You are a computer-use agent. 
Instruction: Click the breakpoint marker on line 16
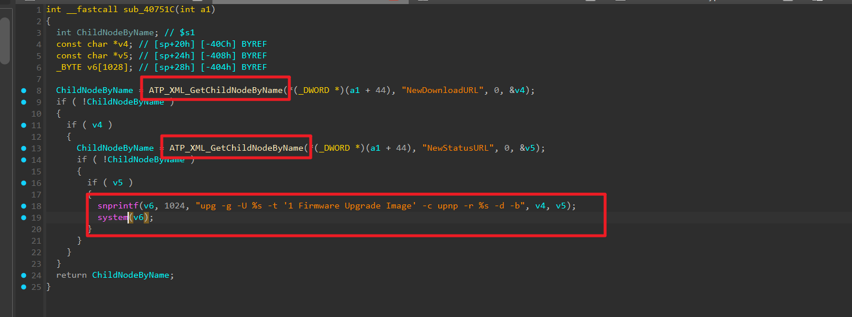(x=24, y=183)
